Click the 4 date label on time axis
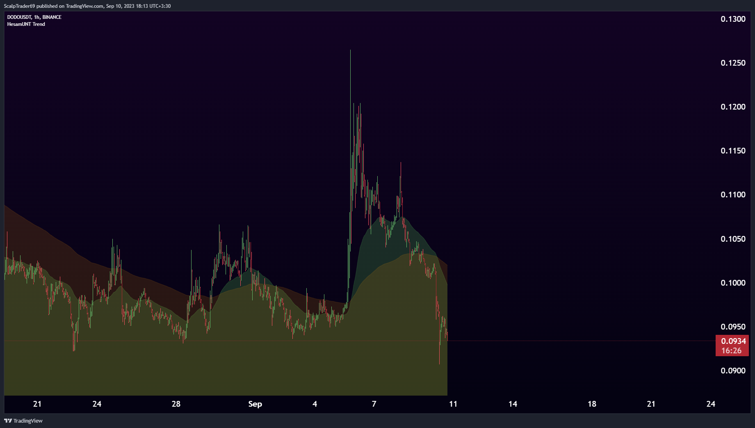 (315, 404)
